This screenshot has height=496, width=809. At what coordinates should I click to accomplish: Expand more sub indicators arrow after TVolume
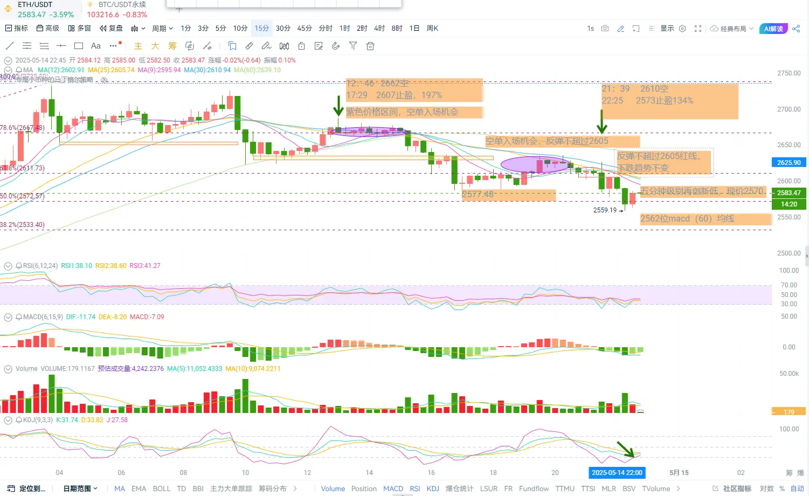[677, 488]
